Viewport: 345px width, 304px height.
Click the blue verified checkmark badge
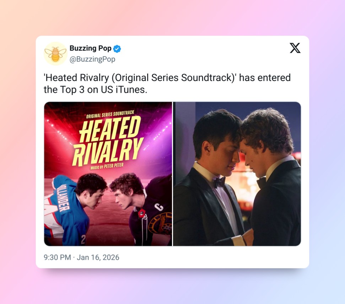click(x=117, y=49)
